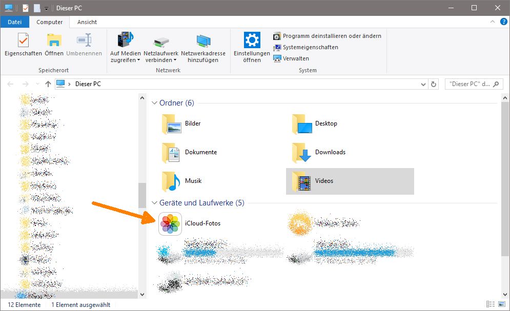Open the Datei menu
The width and height of the screenshot is (510, 311).
coord(14,22)
